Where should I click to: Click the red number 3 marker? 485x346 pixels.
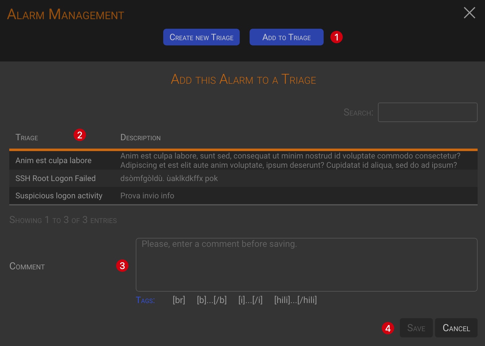[x=122, y=266]
